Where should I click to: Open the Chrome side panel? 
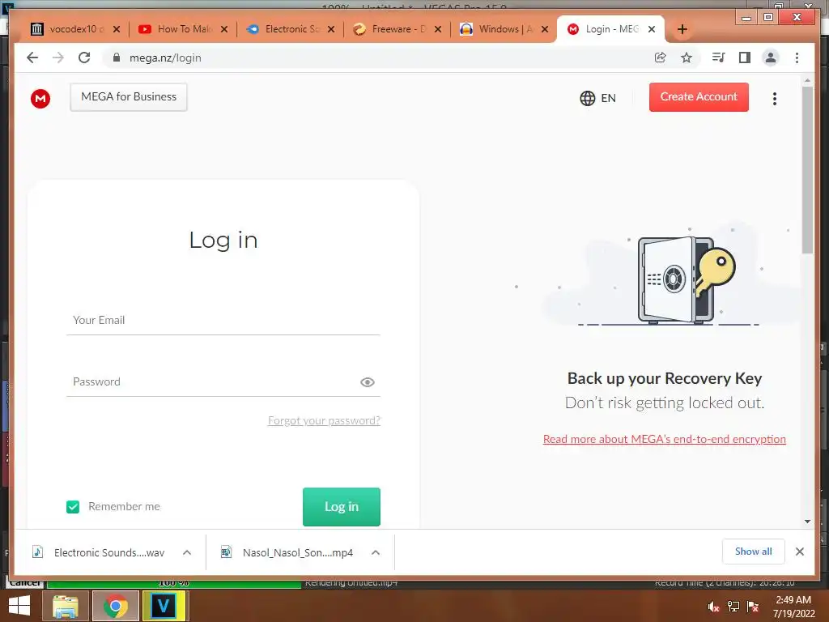(745, 58)
